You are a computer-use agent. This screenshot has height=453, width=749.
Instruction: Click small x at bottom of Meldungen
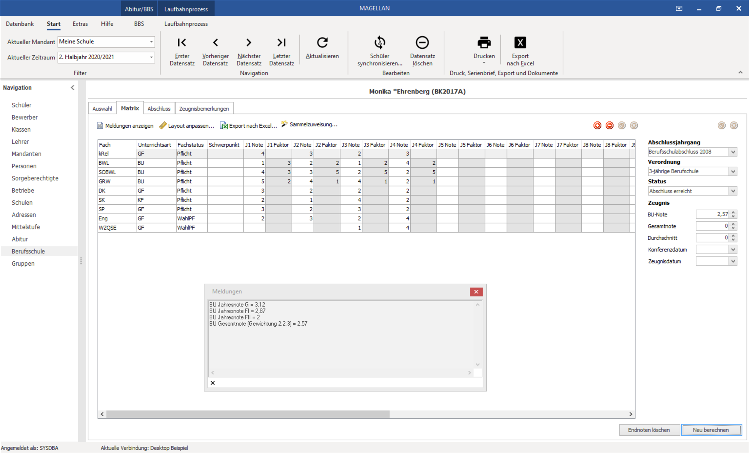coord(213,383)
